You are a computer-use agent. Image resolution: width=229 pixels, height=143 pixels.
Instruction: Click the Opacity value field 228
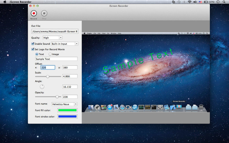pos(70,97)
